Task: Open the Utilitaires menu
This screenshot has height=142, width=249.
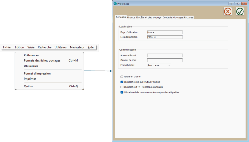Action: pyautogui.click(x=61, y=47)
